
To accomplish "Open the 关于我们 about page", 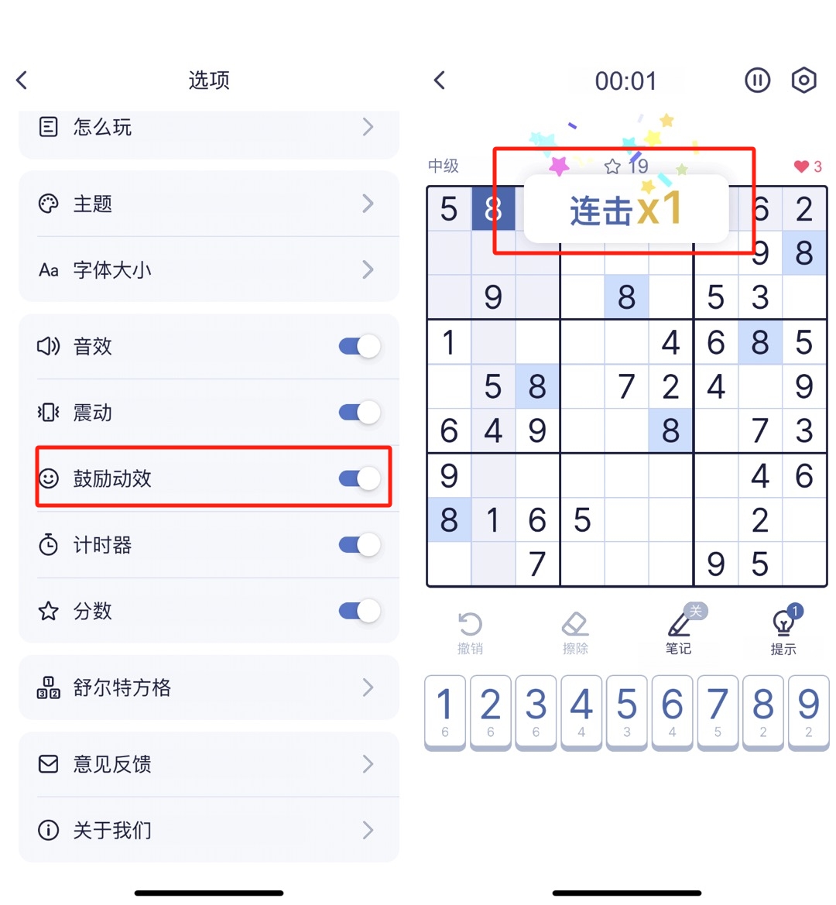I will click(209, 830).
